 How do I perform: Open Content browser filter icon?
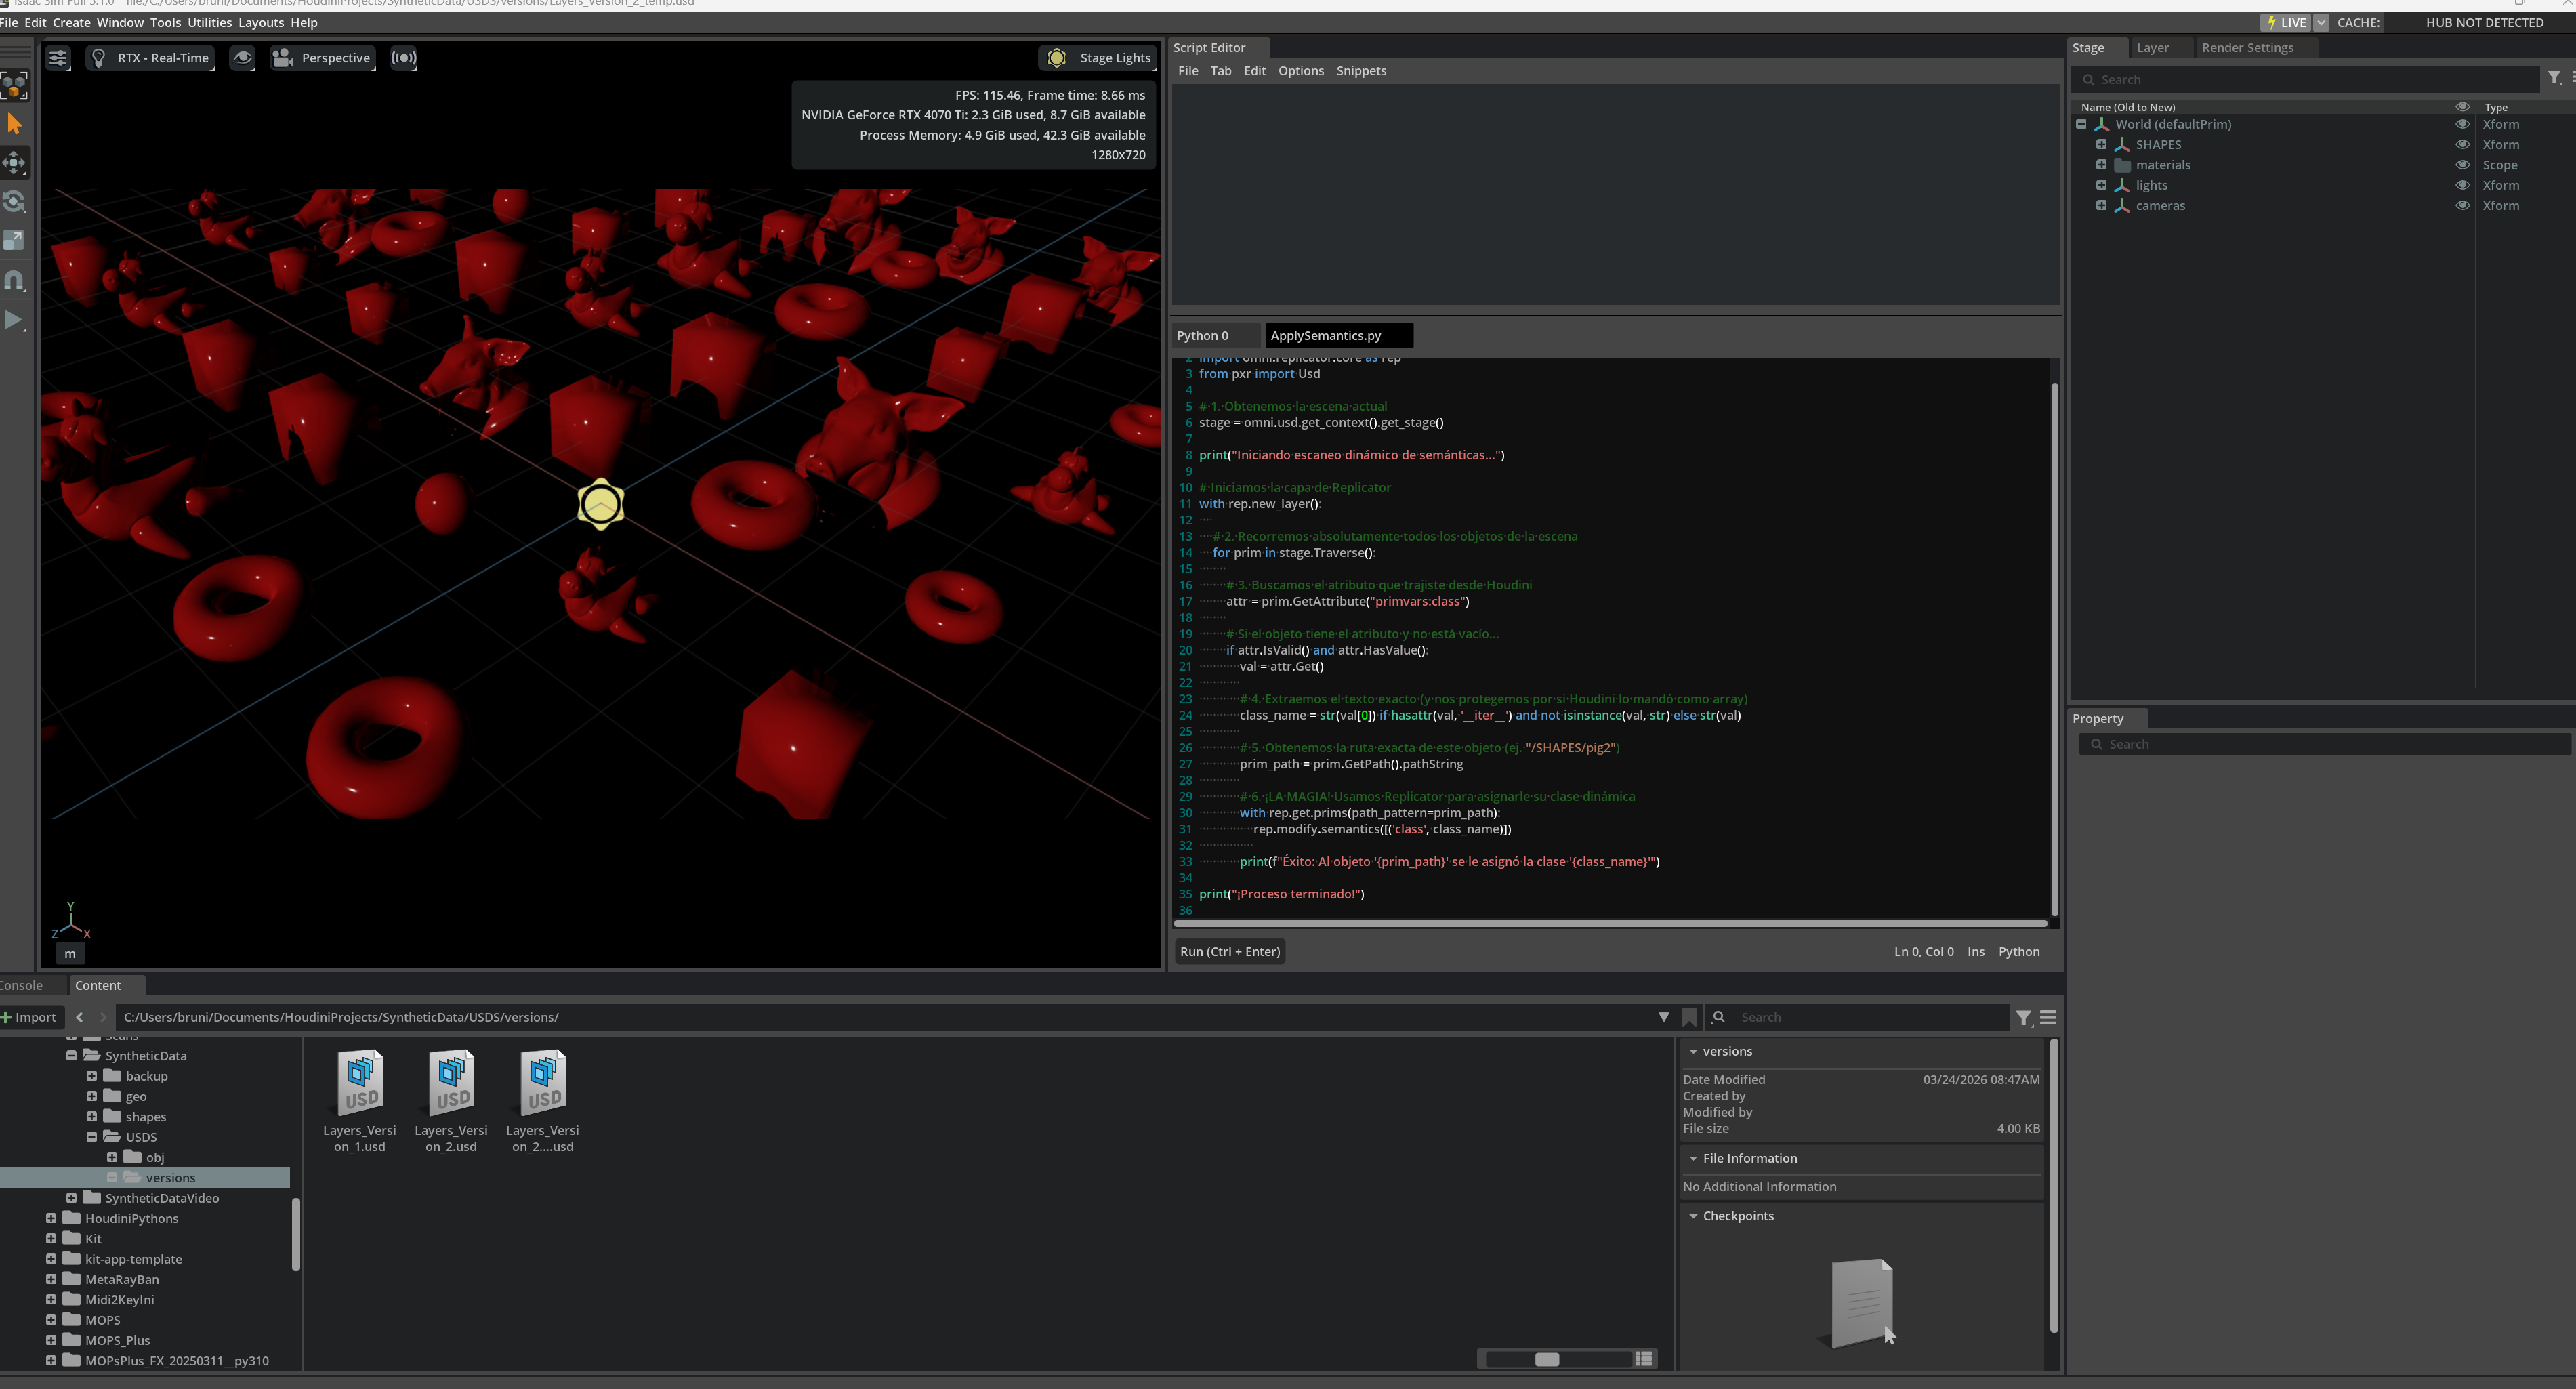click(2023, 1018)
